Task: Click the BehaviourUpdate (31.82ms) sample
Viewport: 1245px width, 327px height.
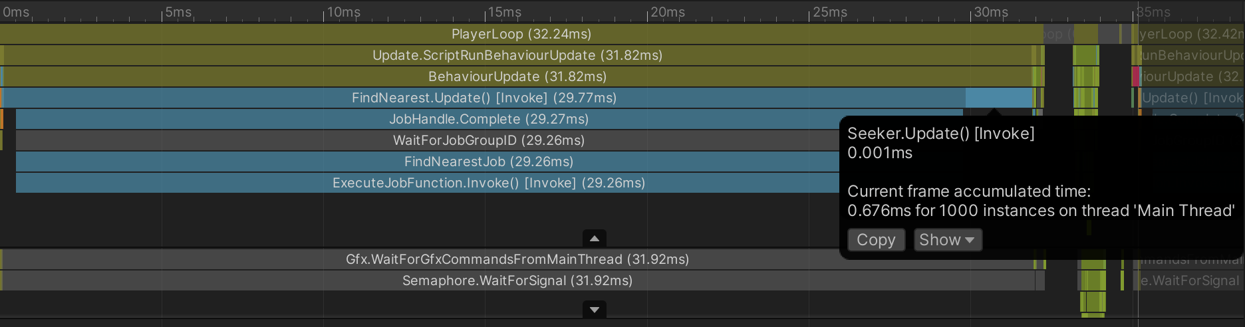Action: coord(517,76)
